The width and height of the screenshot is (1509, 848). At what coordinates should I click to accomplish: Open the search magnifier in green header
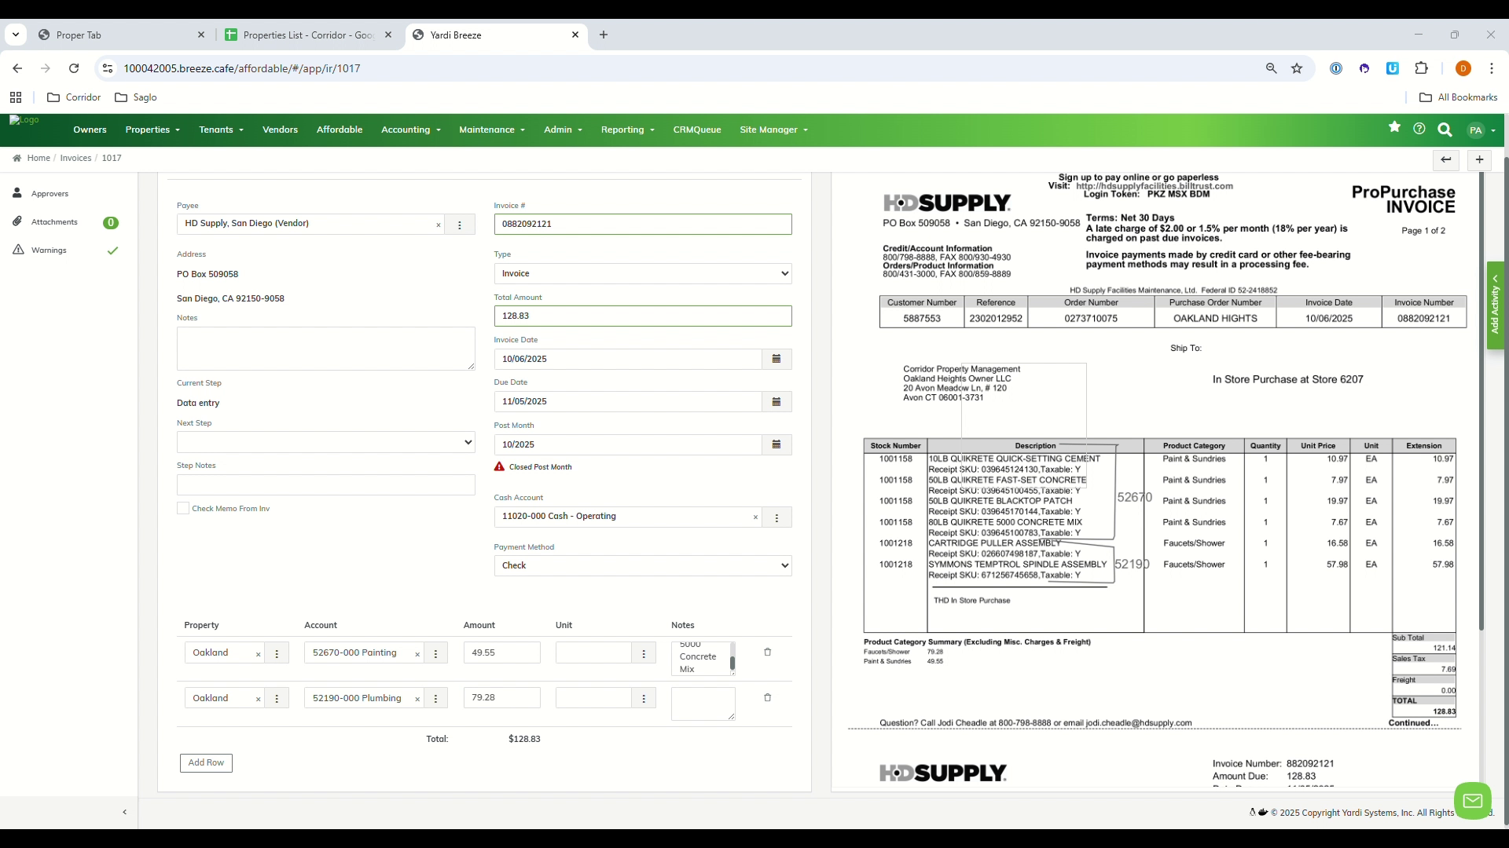pyautogui.click(x=1445, y=130)
